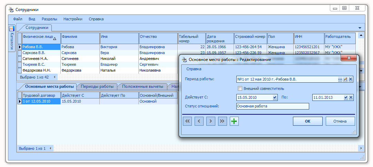Image resolution: width=373 pixels, height=167 pixels.
Task: Click the ИНН column header
Action: (309, 39)
